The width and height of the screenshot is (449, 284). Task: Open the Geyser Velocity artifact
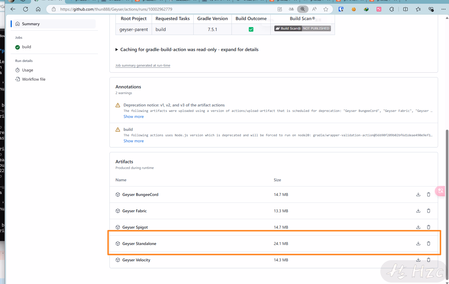pos(136,260)
